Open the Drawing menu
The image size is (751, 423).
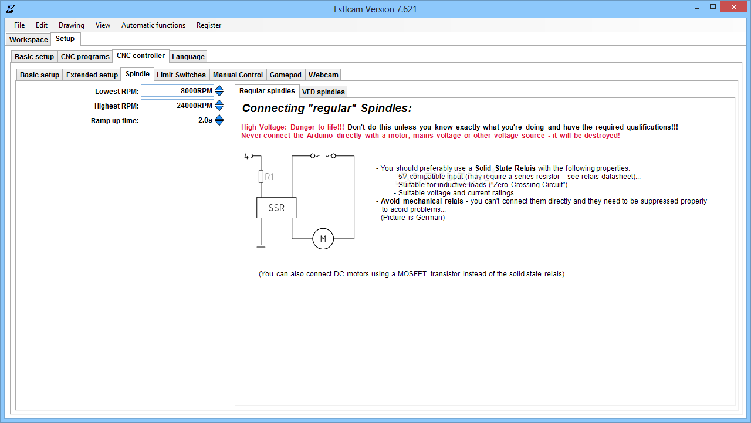coord(72,25)
